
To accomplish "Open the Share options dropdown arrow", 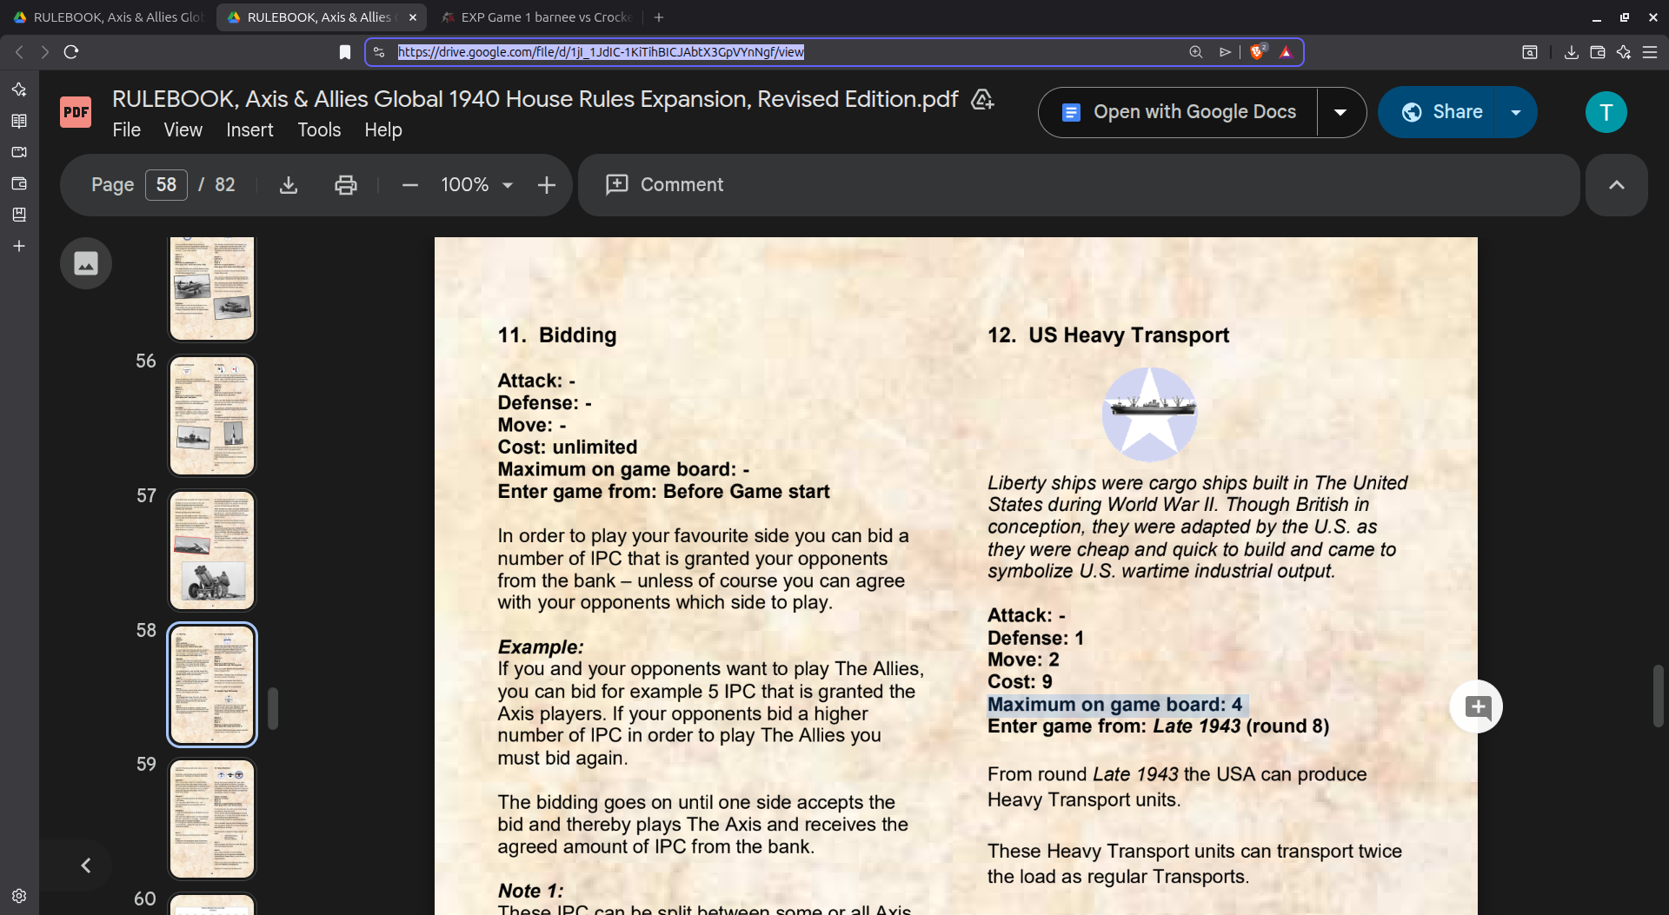I will tap(1517, 112).
